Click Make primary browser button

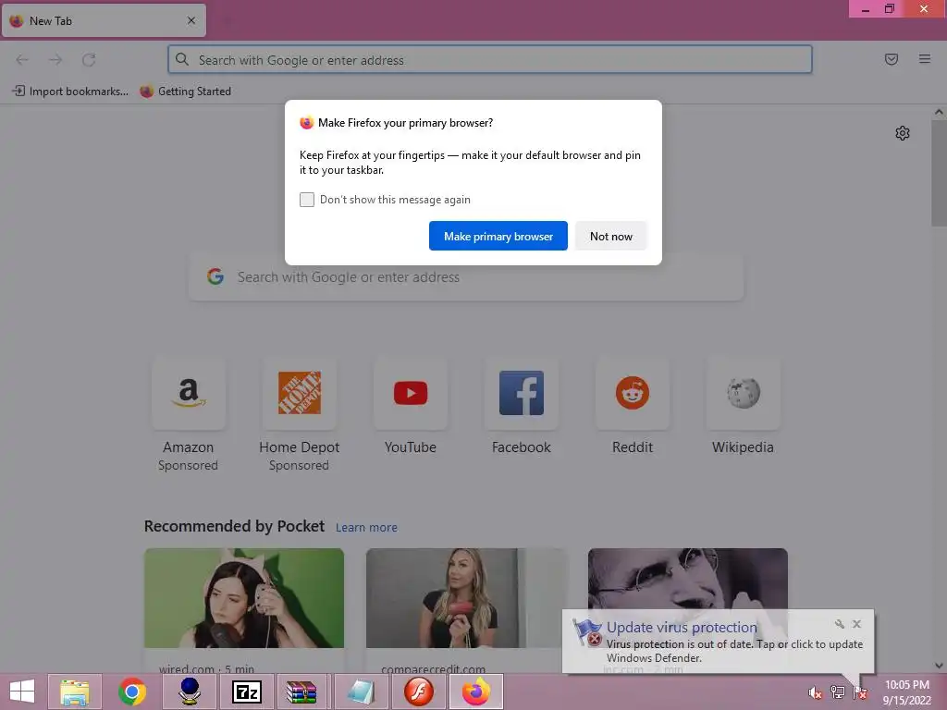498,236
